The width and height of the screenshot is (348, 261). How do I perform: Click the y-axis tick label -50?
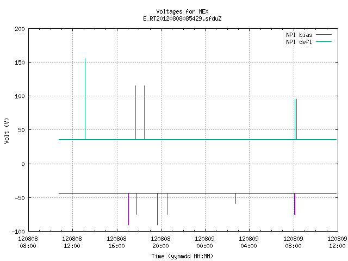click(20, 198)
